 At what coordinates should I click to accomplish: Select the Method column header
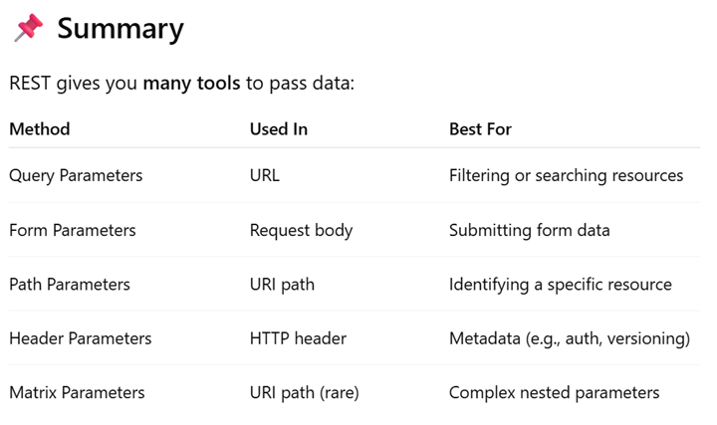click(x=40, y=129)
